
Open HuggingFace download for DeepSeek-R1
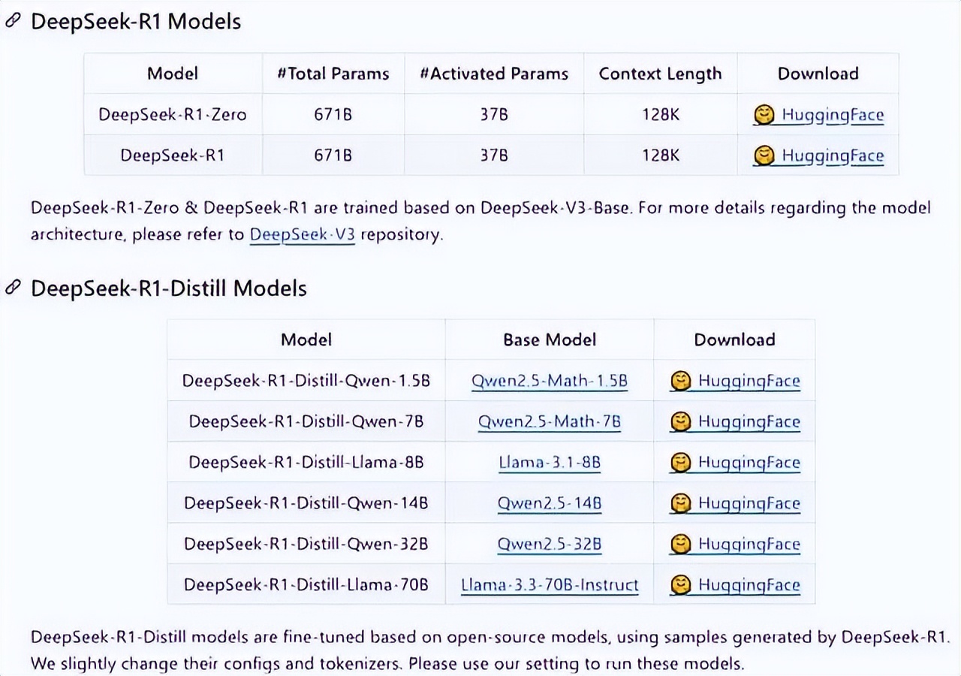pos(833,155)
